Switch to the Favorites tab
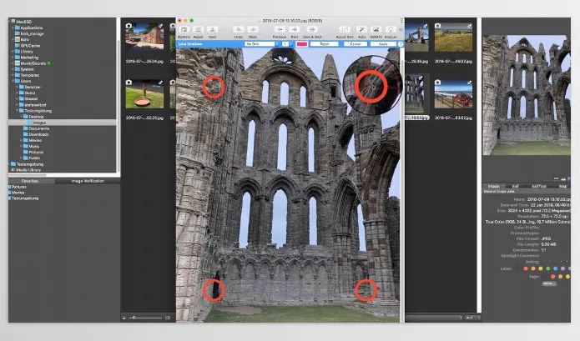Image resolution: width=580 pixels, height=341 pixels. pos(32,181)
